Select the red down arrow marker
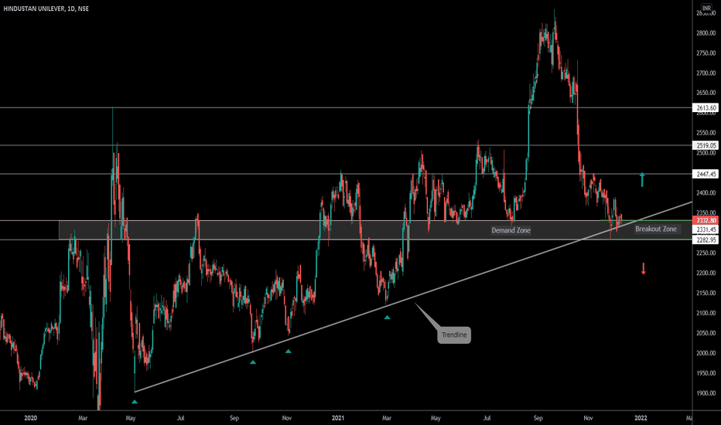The width and height of the screenshot is (721, 425). click(644, 269)
